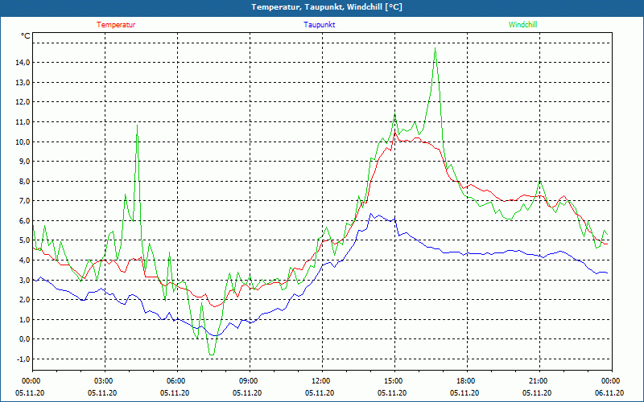
Task: Select the 2,0 y-axis value
Action: click(25, 299)
